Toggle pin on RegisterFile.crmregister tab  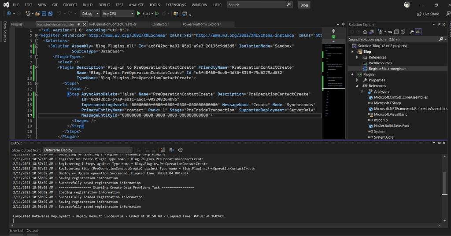tap(79, 24)
